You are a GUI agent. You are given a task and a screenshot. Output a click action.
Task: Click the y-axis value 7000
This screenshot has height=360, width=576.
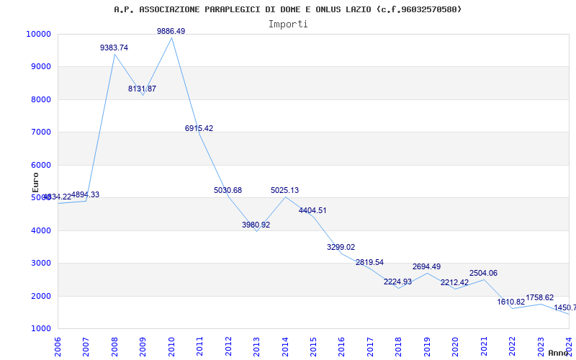(40, 132)
